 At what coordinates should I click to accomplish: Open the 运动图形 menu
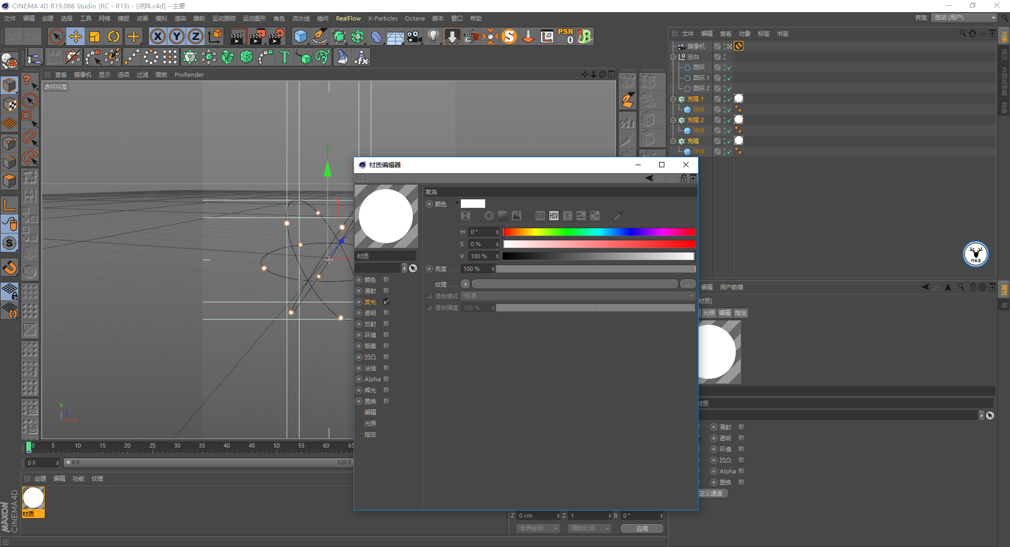click(254, 18)
